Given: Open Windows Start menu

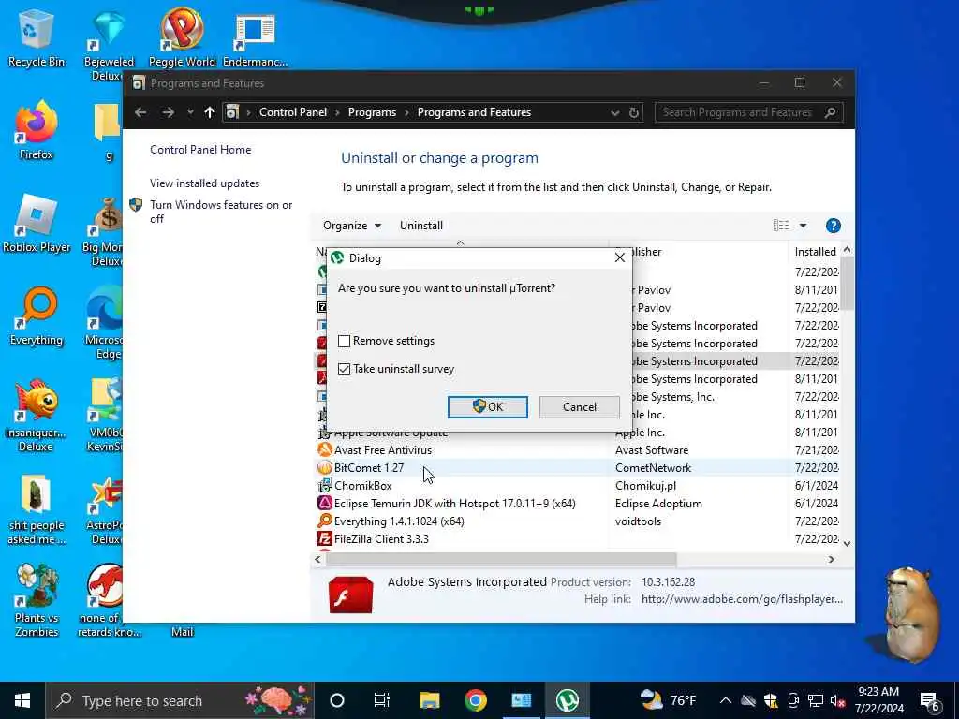Looking at the screenshot, I should (x=22, y=700).
